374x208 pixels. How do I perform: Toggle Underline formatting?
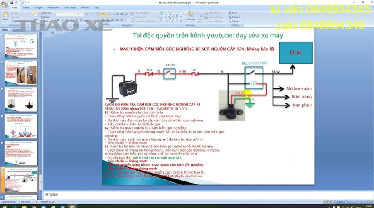coord(67,20)
